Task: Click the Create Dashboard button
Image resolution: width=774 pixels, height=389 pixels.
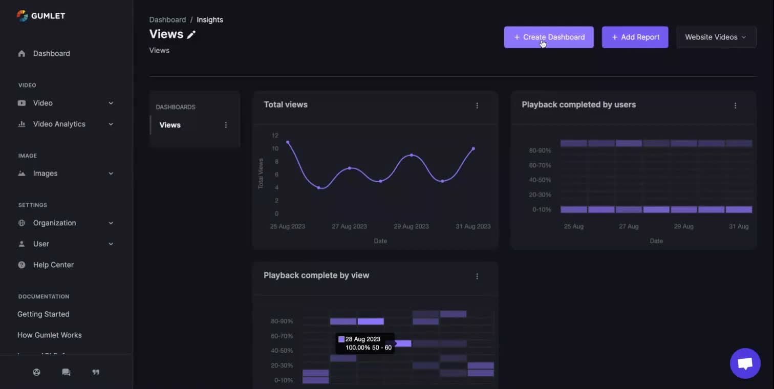Action: [x=548, y=37]
